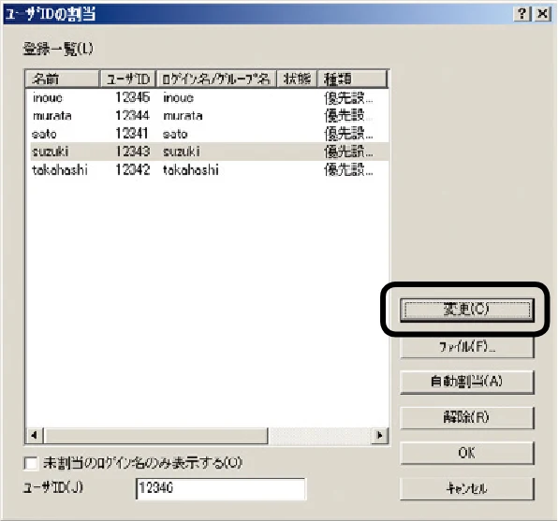This screenshot has width=558, height=521.
Task: Select the inoue row name
Action: coord(48,98)
